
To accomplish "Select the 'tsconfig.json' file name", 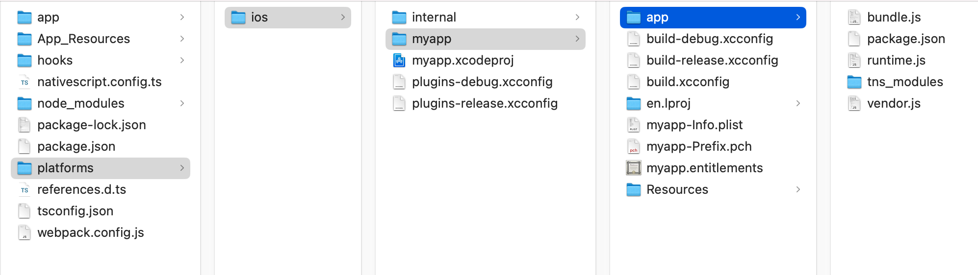I will coord(76,211).
